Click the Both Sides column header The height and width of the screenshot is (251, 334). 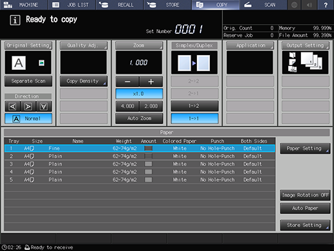tap(254, 141)
